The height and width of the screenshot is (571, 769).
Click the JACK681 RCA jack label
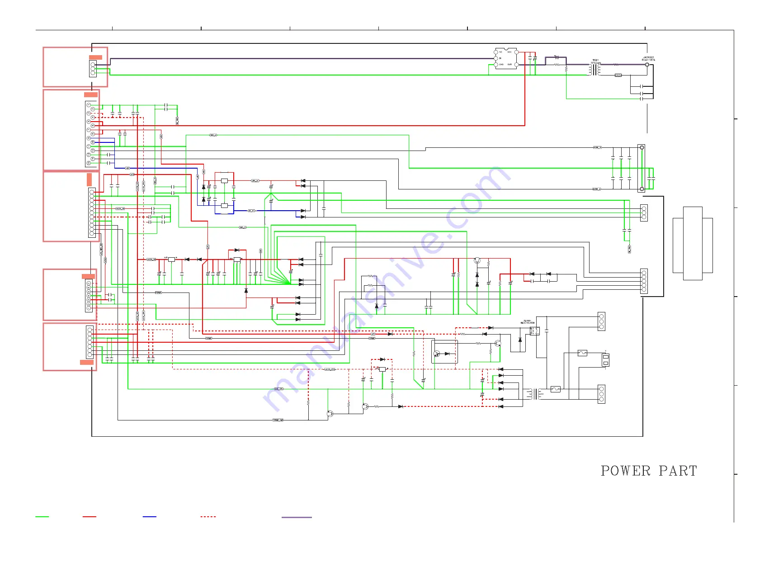648,59
